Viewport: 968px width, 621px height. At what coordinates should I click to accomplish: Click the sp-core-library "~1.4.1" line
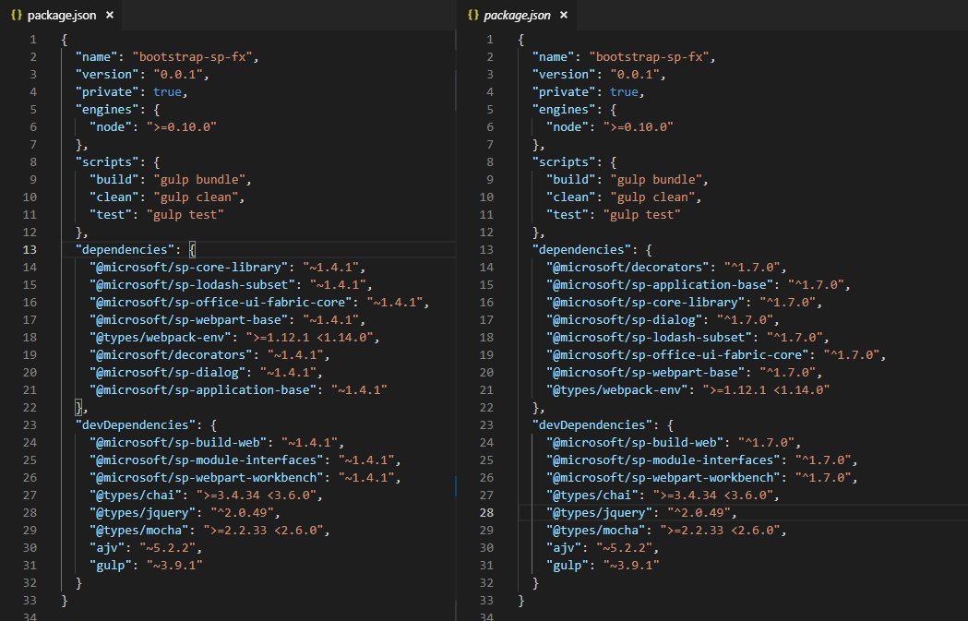(x=227, y=268)
